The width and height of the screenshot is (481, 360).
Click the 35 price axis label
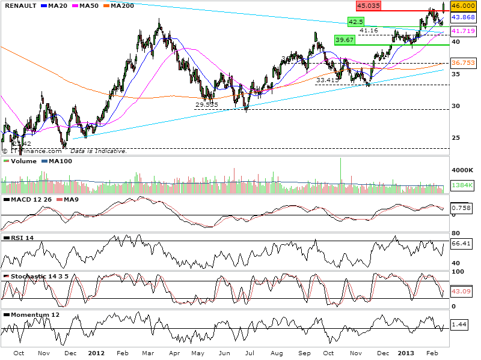point(456,74)
